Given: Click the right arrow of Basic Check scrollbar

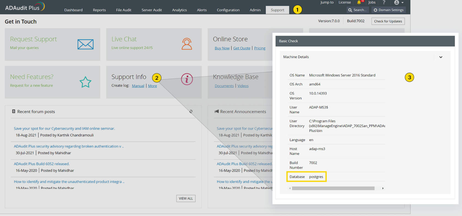Looking at the screenshot, I should pyautogui.click(x=383, y=188).
